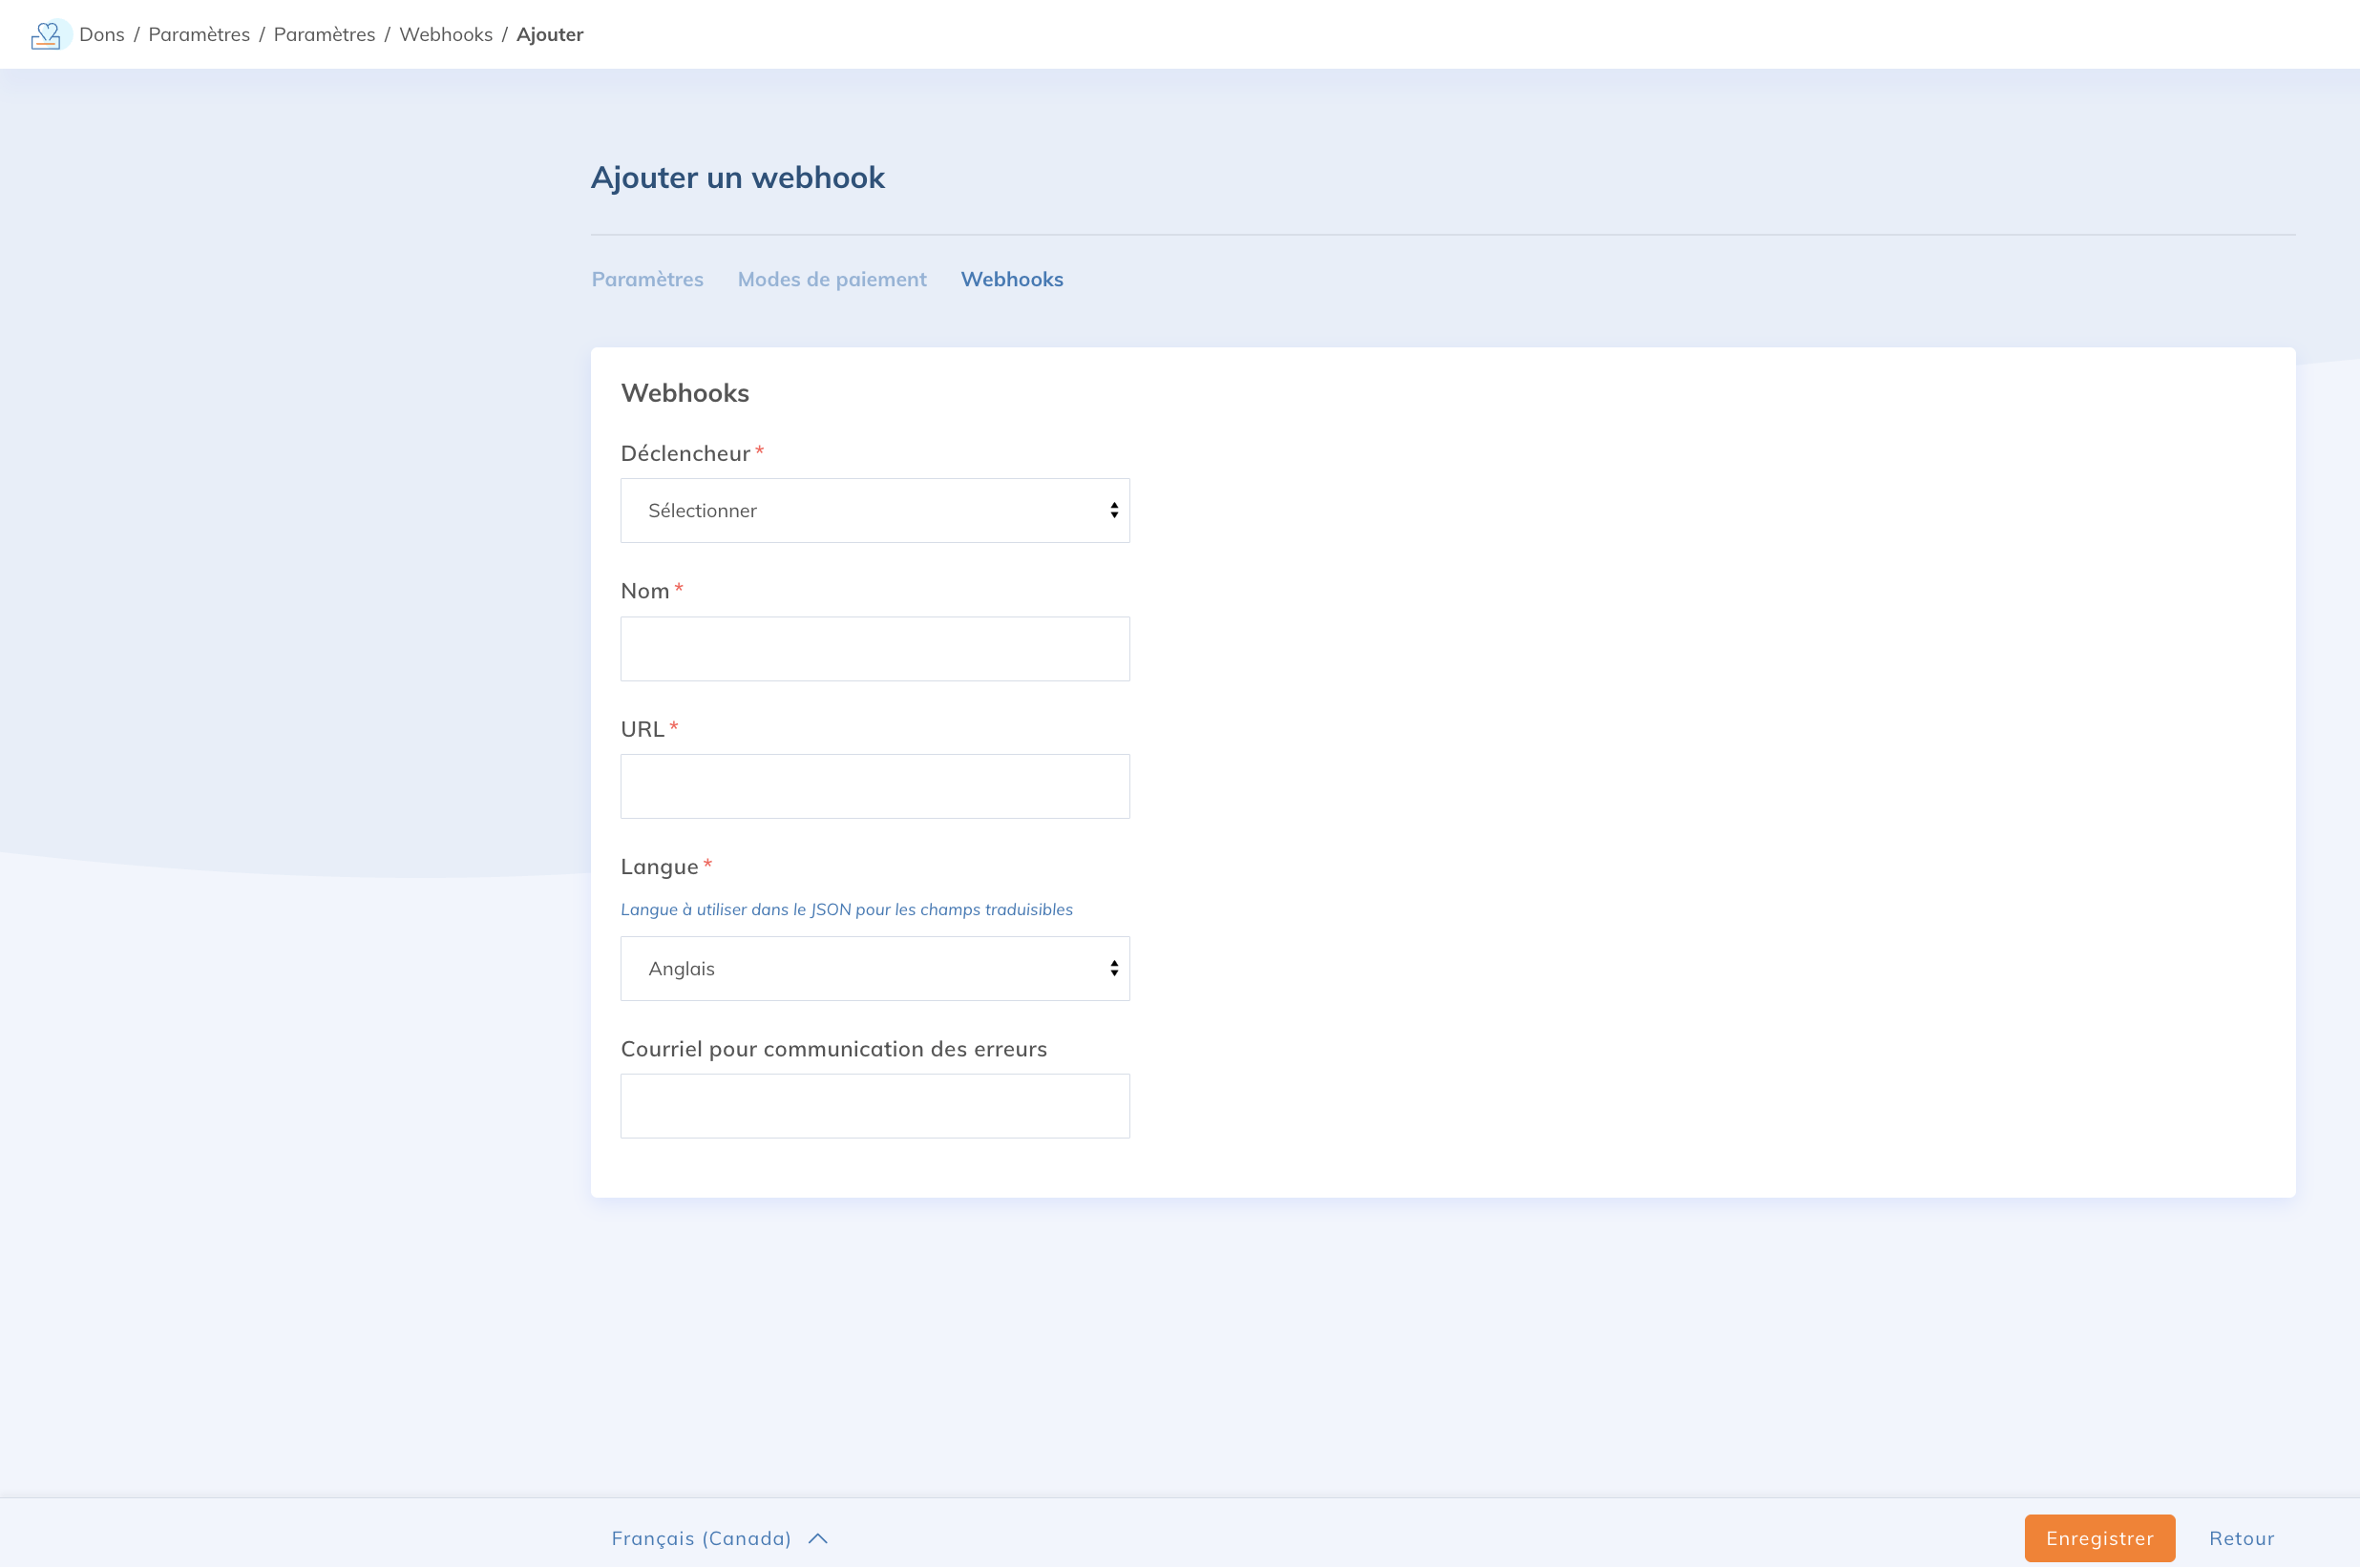
Task: Select the Webhooks tab
Action: point(1012,280)
